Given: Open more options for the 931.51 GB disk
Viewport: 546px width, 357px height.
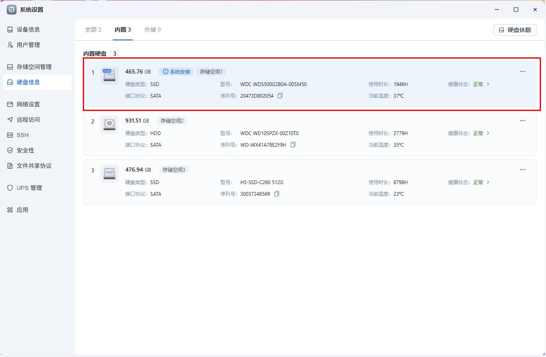Looking at the screenshot, I should 523,121.
